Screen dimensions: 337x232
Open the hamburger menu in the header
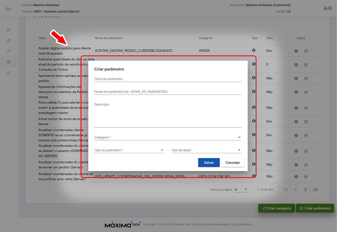[8, 9]
